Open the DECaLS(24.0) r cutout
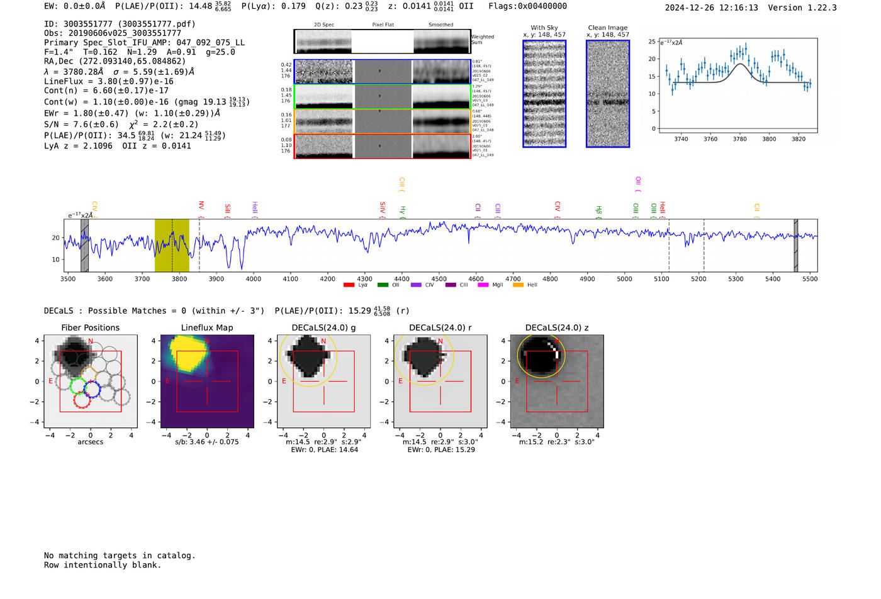 tap(440, 381)
